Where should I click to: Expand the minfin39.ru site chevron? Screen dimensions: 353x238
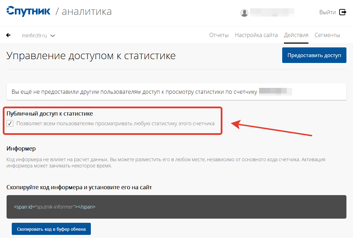point(53,35)
